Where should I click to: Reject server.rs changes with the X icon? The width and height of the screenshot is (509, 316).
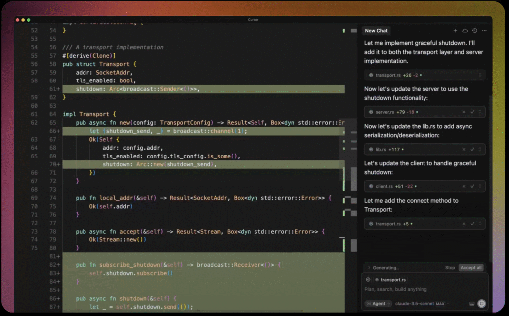[464, 112]
